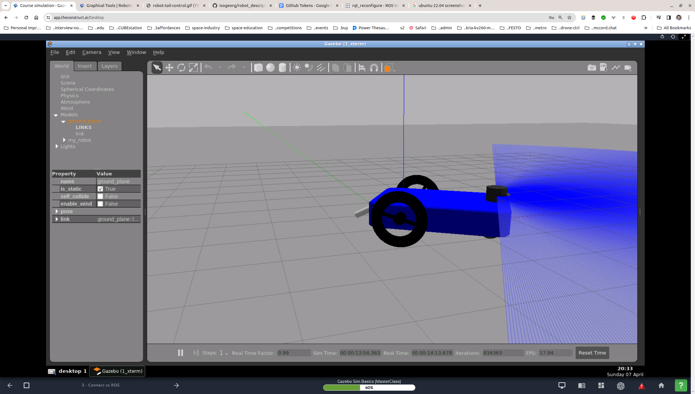Expand the Lights tree item
695x394 pixels.
tap(57, 146)
